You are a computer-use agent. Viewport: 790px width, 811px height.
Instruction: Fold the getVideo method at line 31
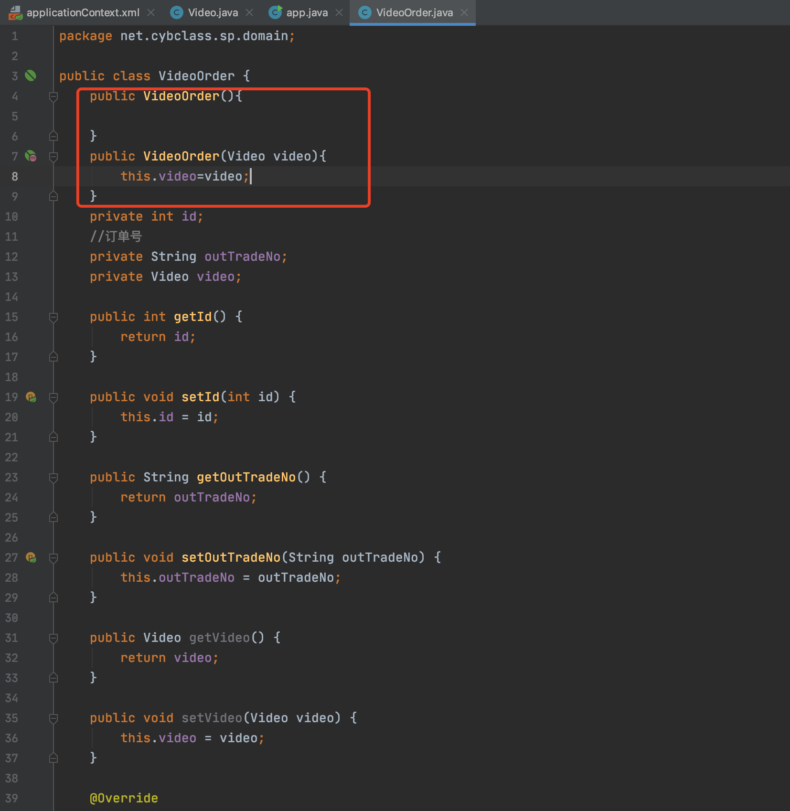click(x=53, y=638)
